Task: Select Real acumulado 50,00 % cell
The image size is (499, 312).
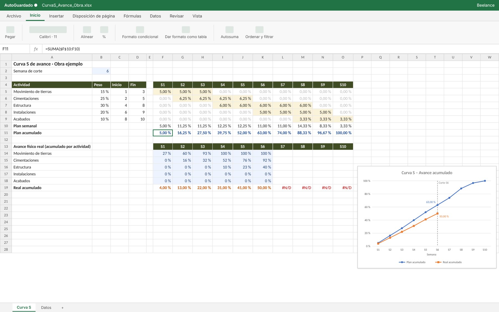Action: click(263, 188)
